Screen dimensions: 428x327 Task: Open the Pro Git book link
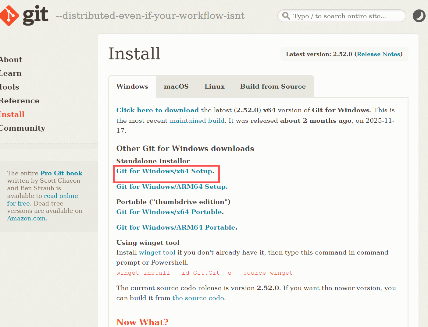pyautogui.click(x=61, y=173)
